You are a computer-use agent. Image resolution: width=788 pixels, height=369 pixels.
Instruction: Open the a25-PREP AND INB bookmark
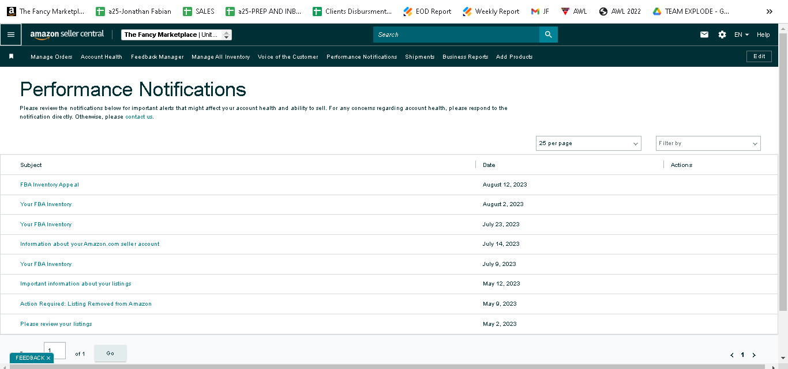click(264, 11)
